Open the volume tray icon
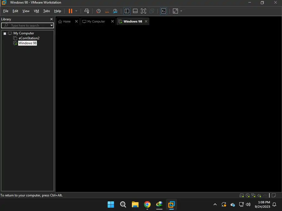The width and height of the screenshot is (282, 211). [x=248, y=204]
